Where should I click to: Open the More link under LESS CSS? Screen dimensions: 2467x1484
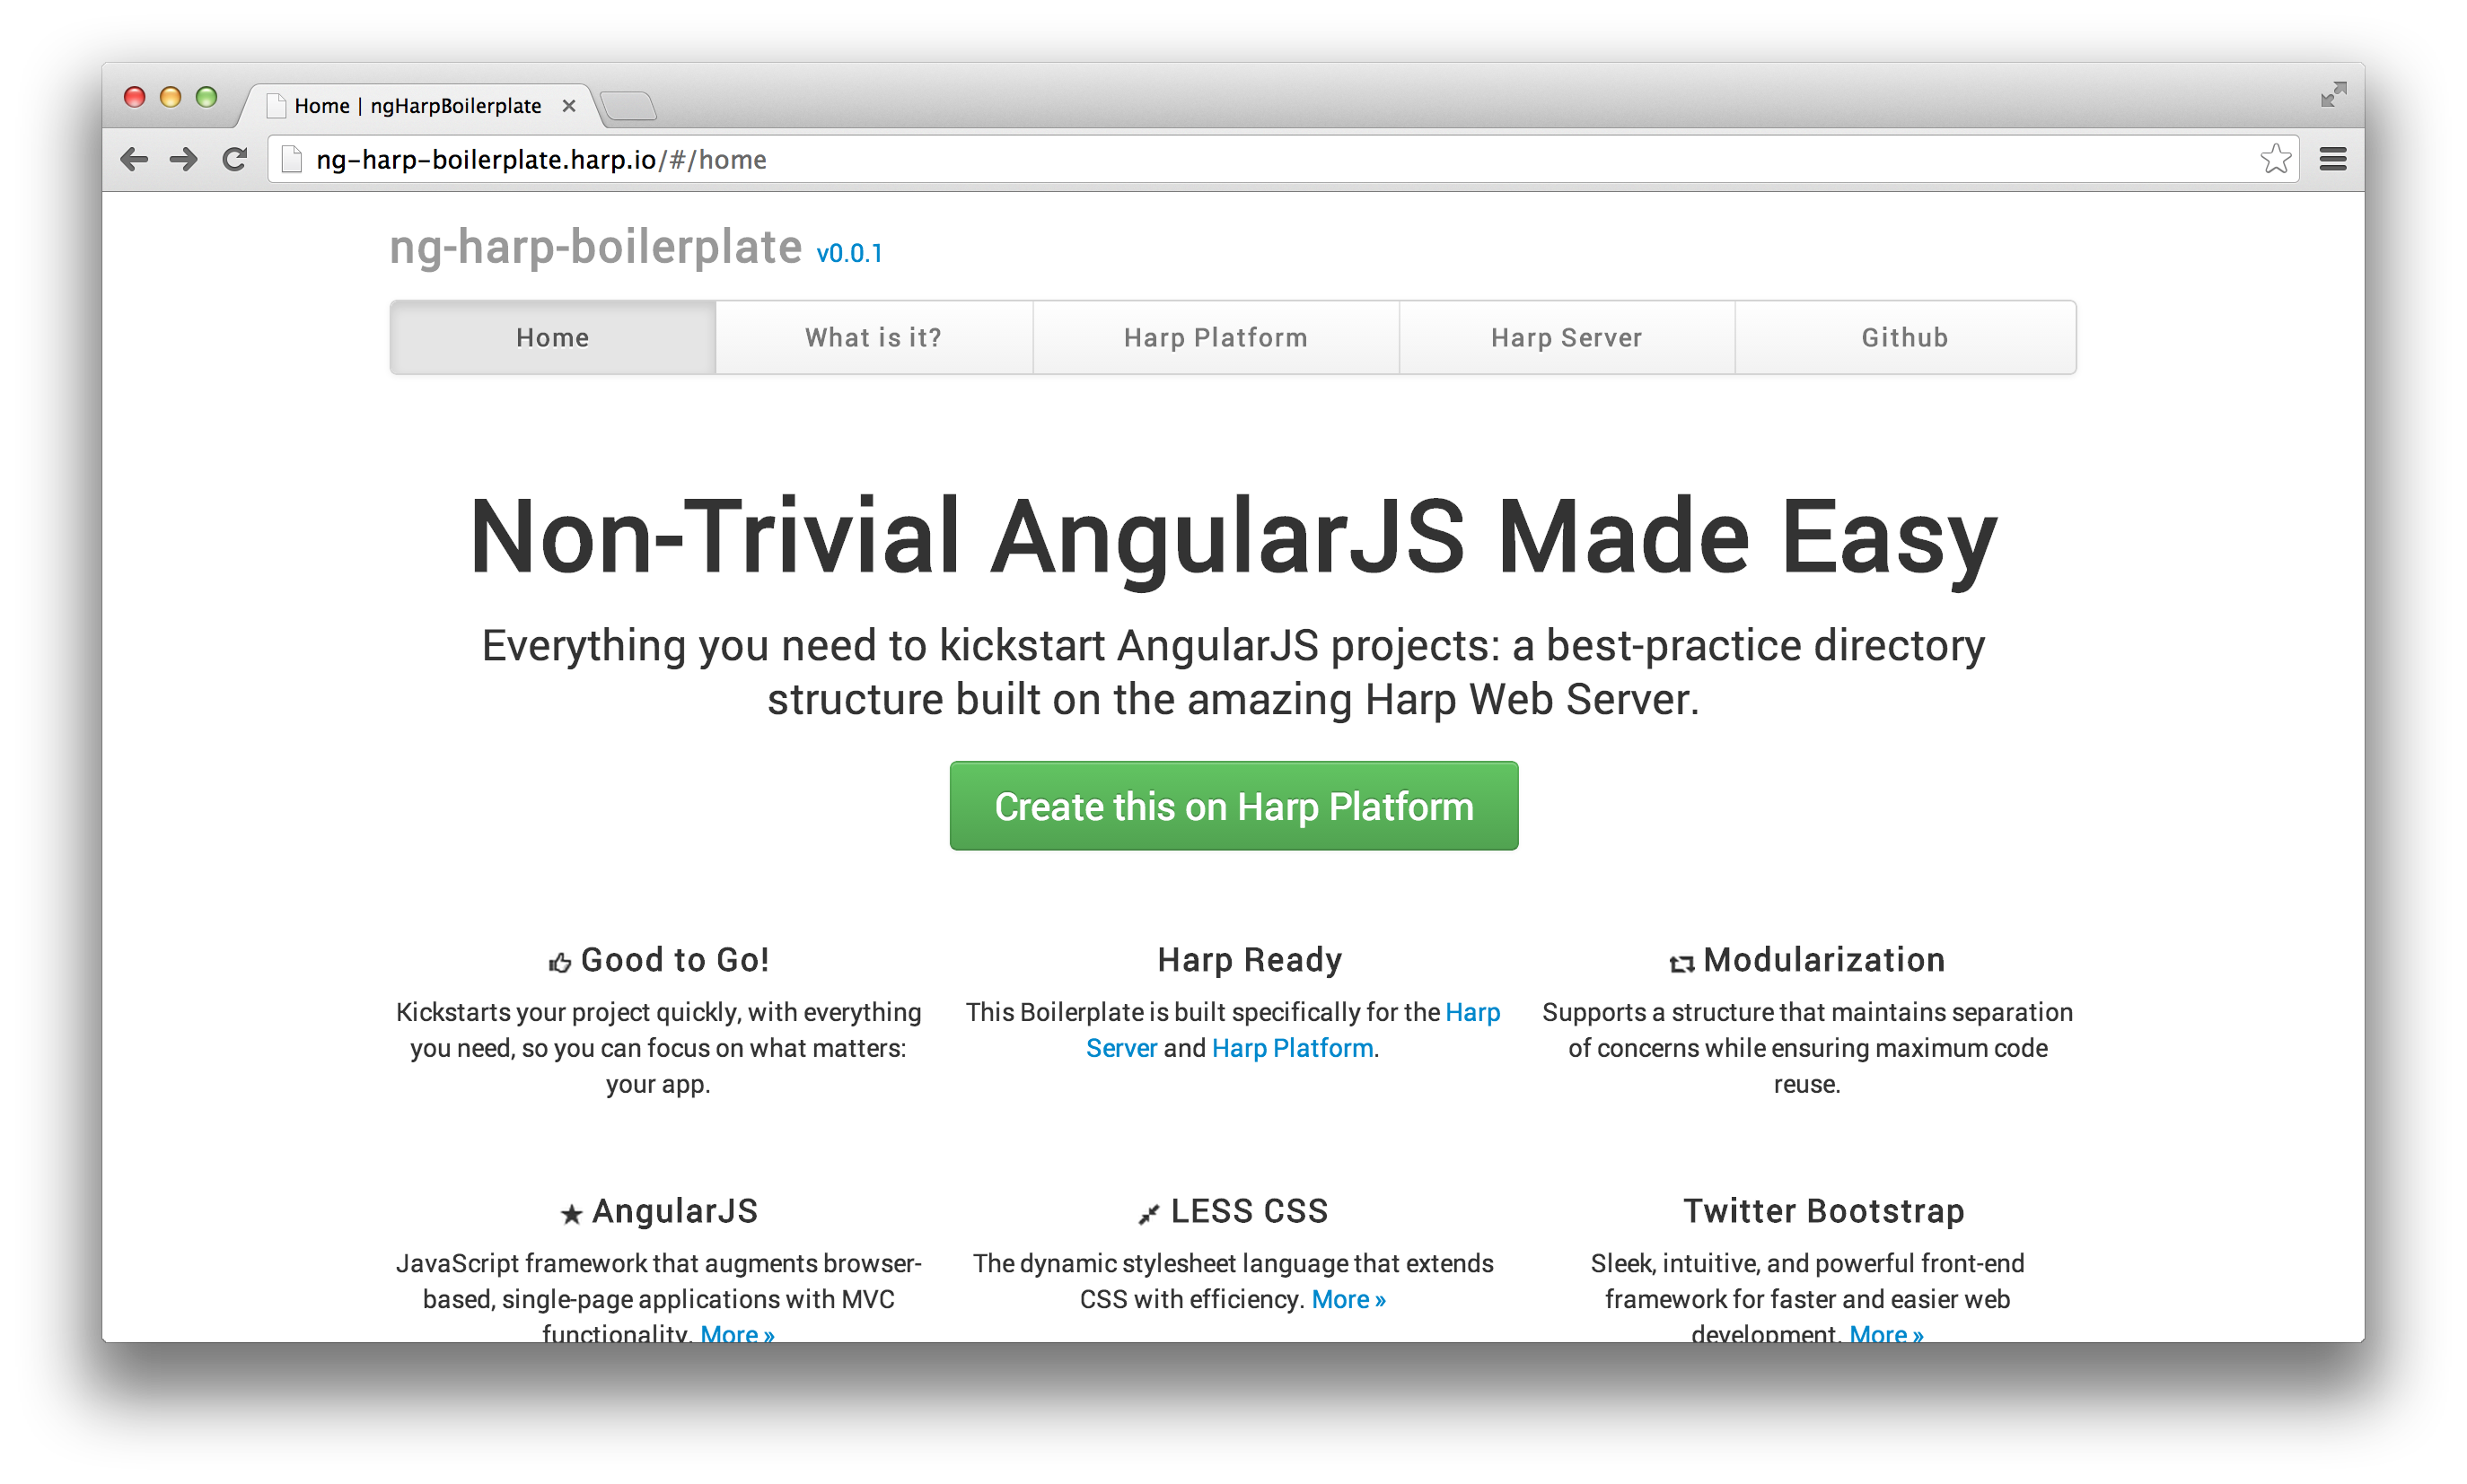1348,1299
